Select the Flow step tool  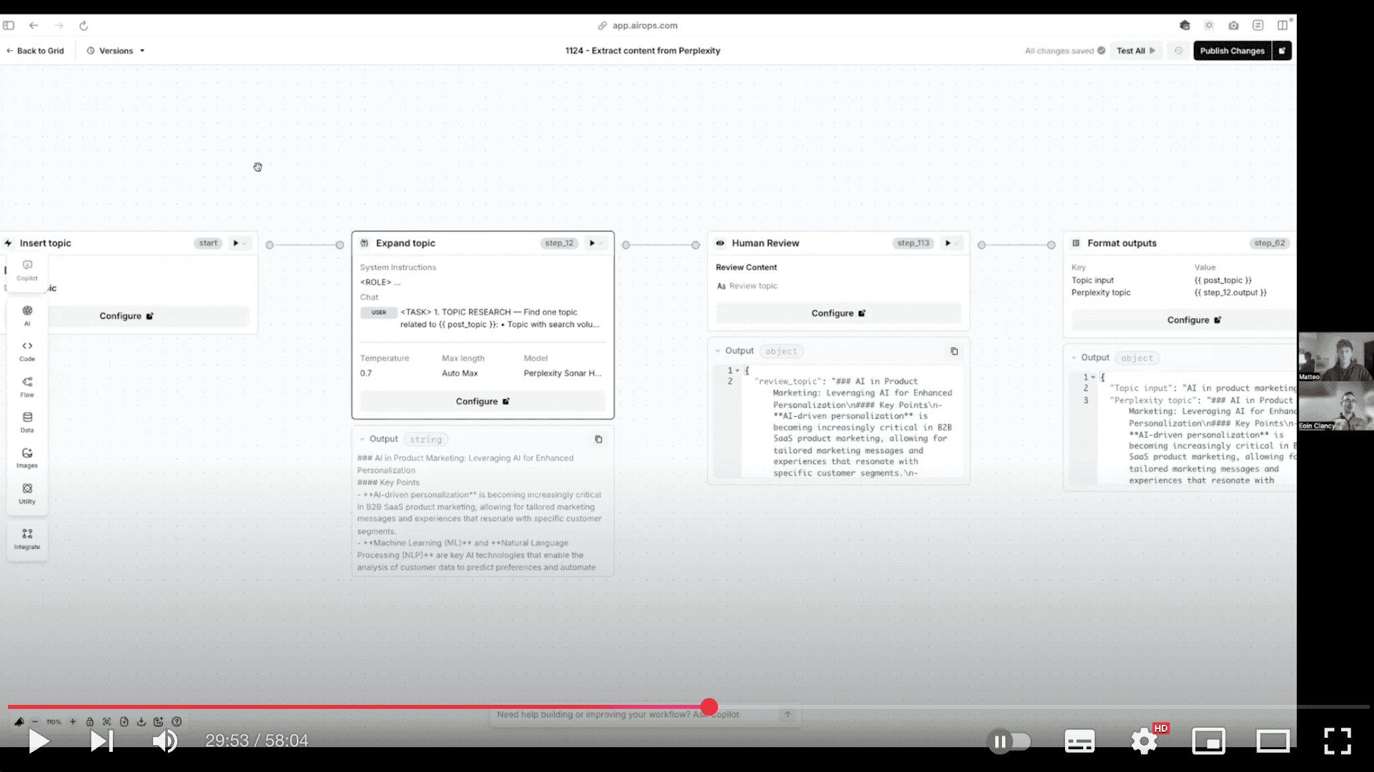point(28,387)
